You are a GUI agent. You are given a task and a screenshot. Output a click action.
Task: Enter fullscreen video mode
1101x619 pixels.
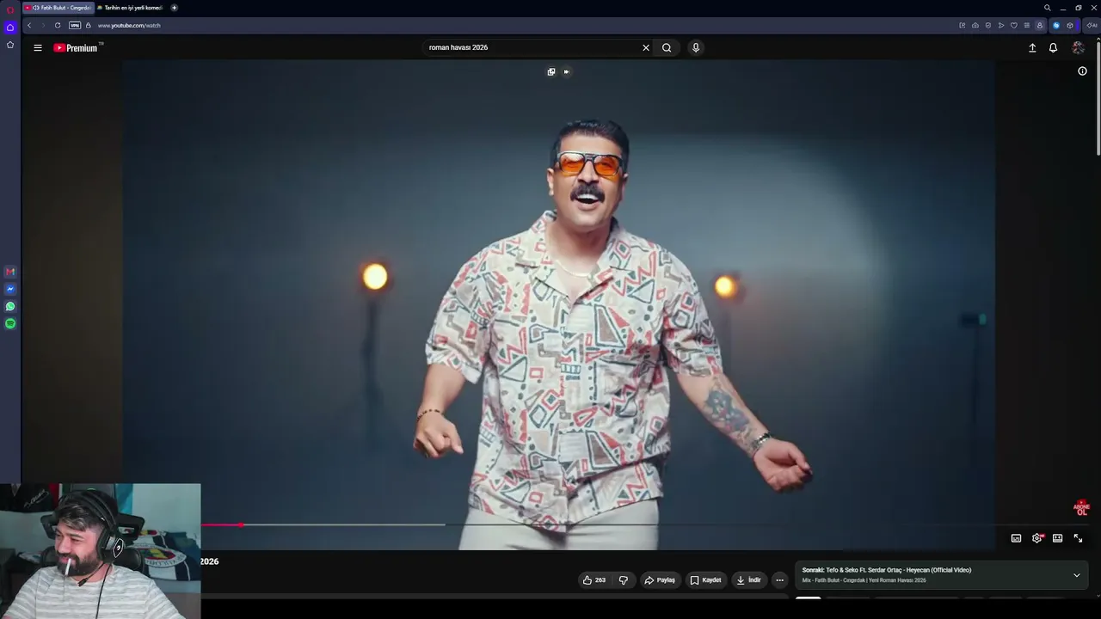coord(1078,538)
